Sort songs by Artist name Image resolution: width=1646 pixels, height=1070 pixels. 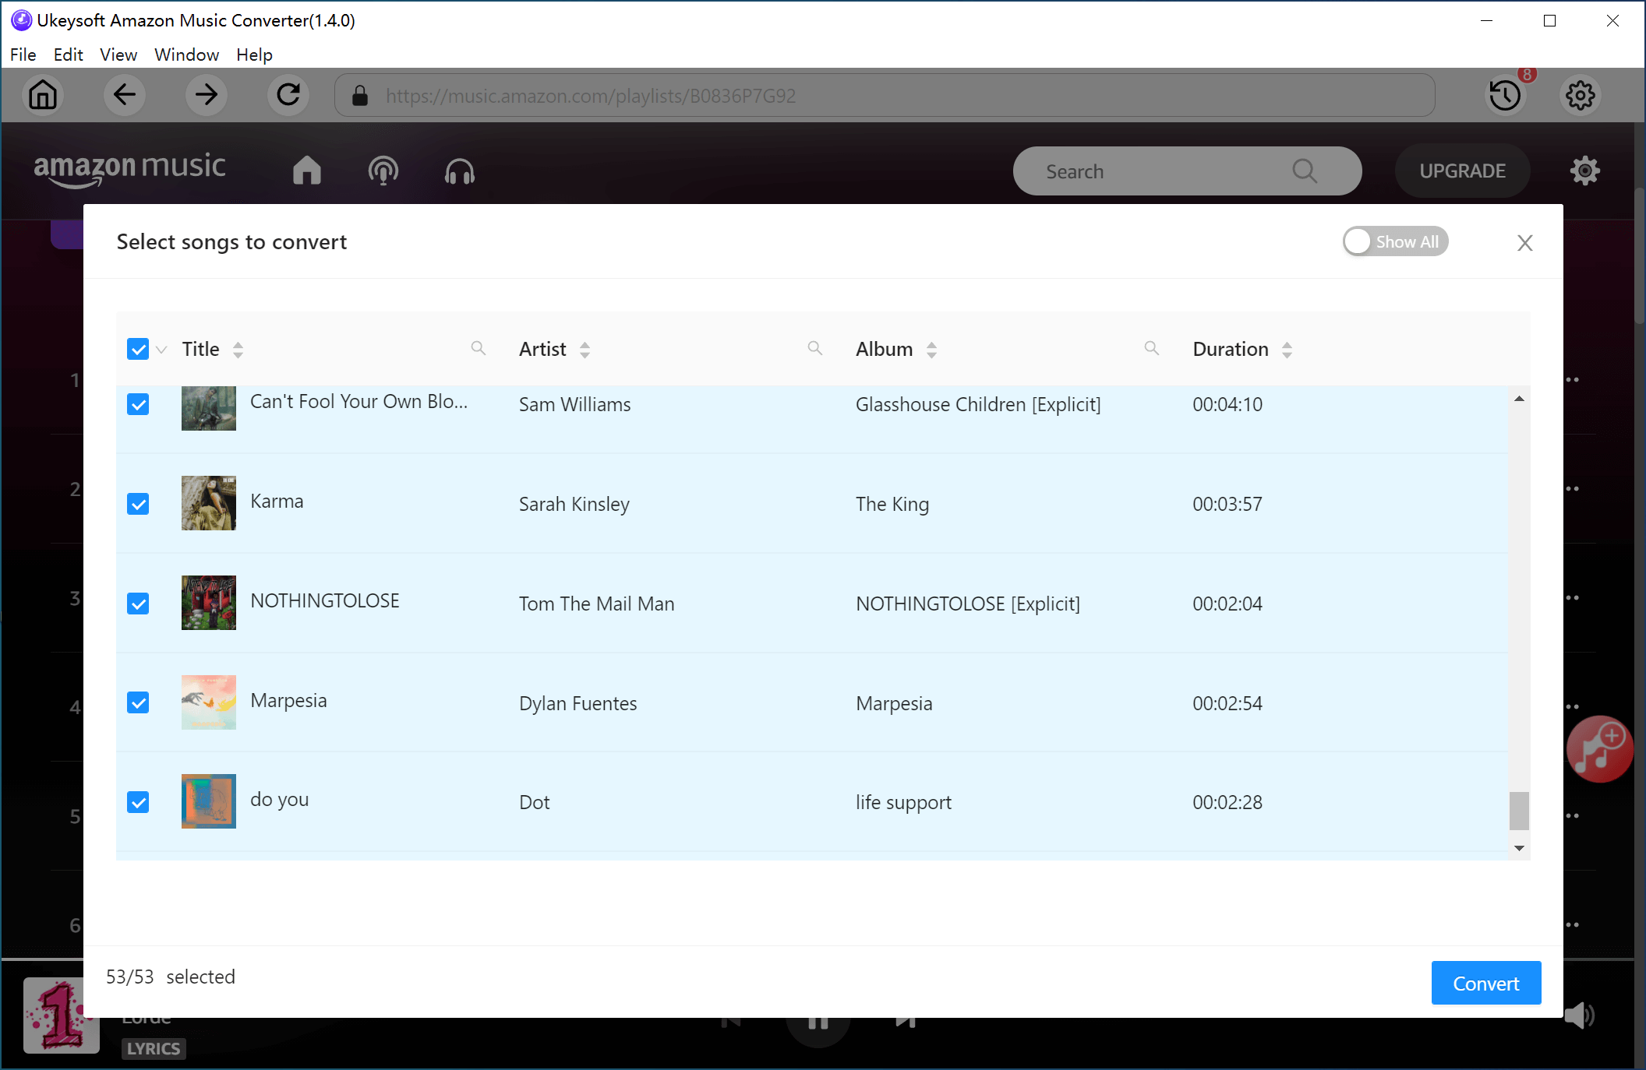[585, 350]
